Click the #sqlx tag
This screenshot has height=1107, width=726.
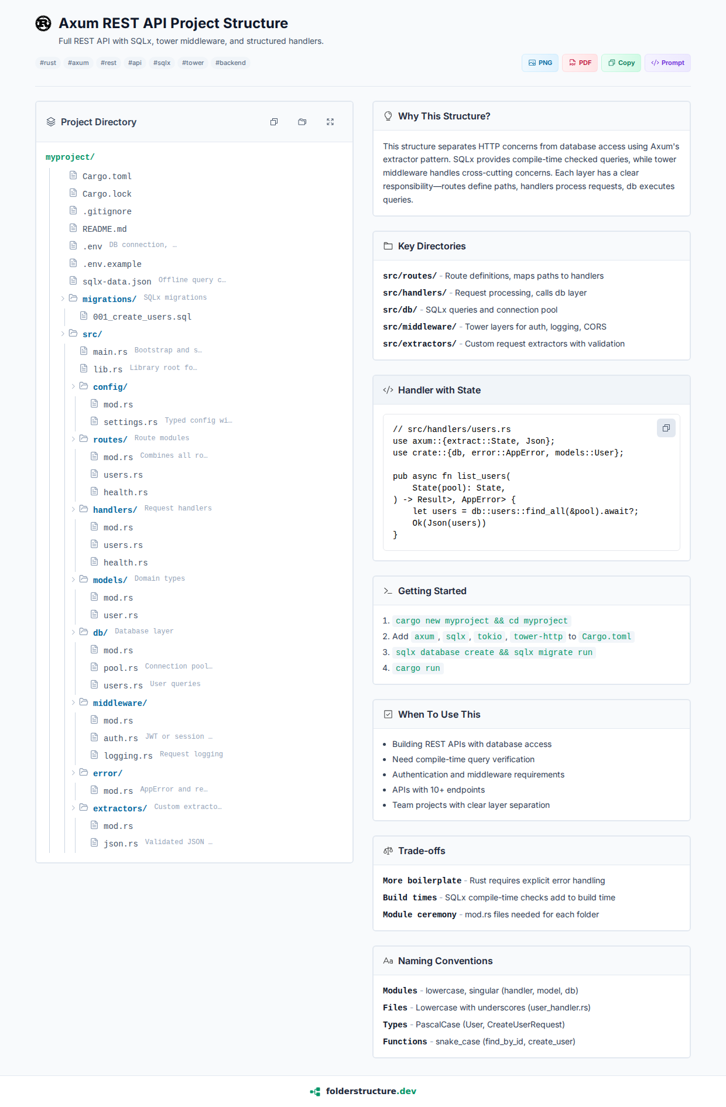coord(162,63)
